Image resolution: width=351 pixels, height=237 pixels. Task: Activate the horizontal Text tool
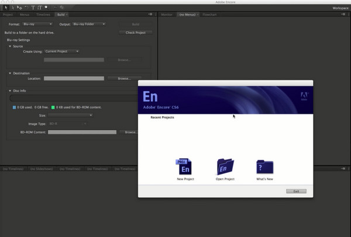(x=33, y=8)
